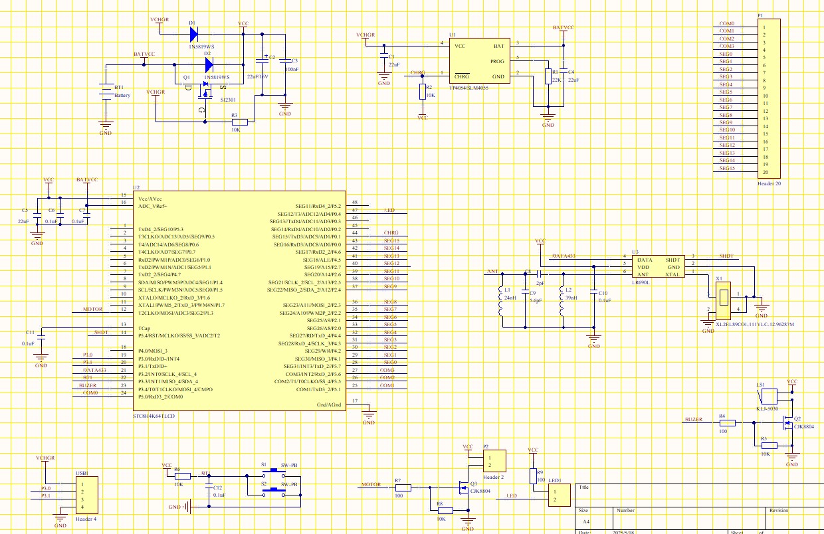Viewport: 824px width, 534px height.
Task: Select the KLJ-5030 buzzer label
Action: click(x=767, y=410)
